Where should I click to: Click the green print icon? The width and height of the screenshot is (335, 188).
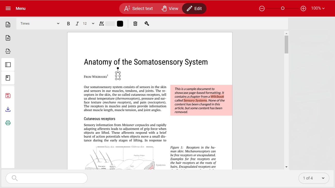tap(8, 123)
